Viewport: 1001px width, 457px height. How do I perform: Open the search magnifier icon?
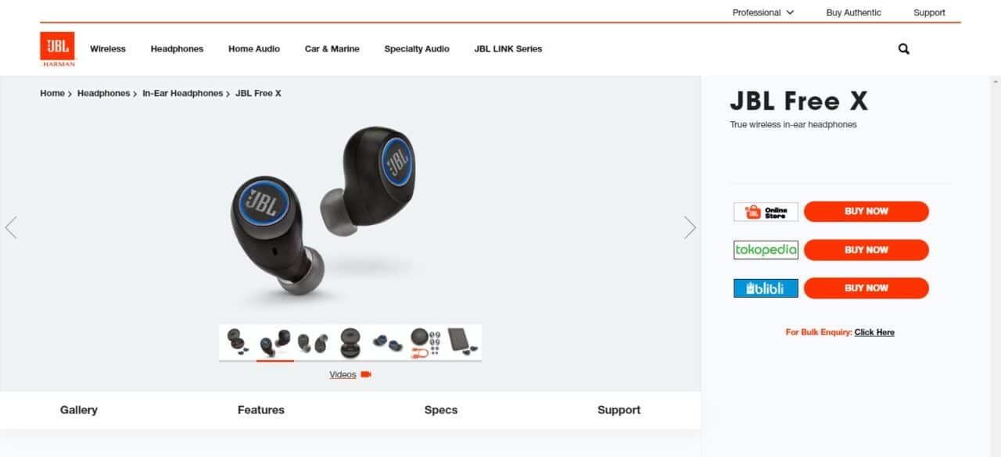click(904, 48)
